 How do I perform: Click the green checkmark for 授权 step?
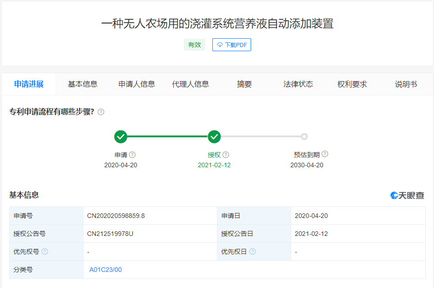click(x=214, y=136)
